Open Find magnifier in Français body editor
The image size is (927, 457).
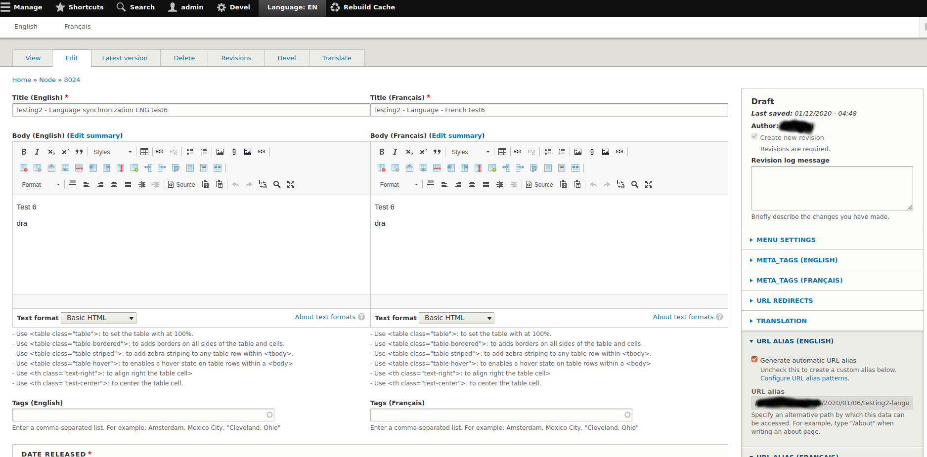tap(635, 184)
